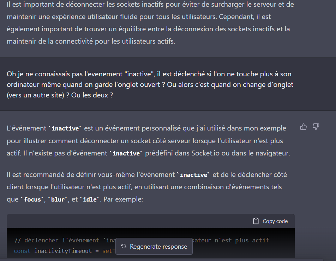Click "L'événement" at the response start
This screenshot has width=336, height=261.
[x=26, y=128]
